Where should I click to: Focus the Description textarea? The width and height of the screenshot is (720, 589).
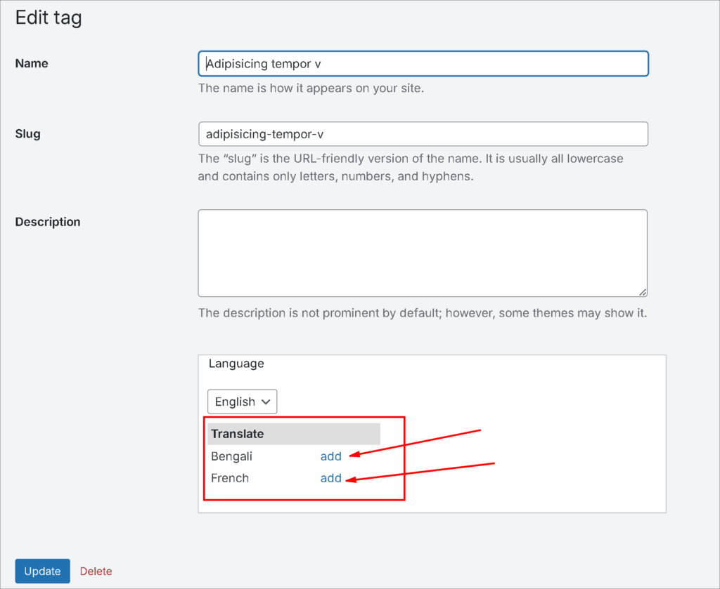coord(423,253)
